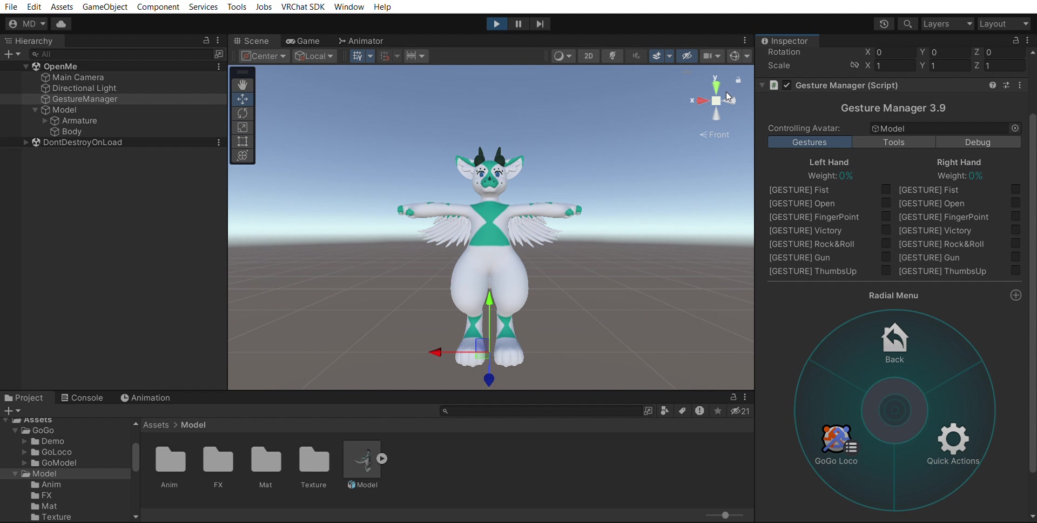Open the Undo History icon
1037x523 pixels.
884,24
